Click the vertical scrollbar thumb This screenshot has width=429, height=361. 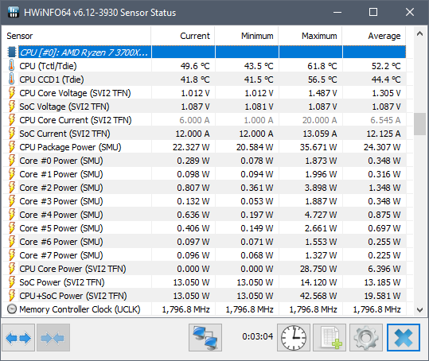pos(419,124)
